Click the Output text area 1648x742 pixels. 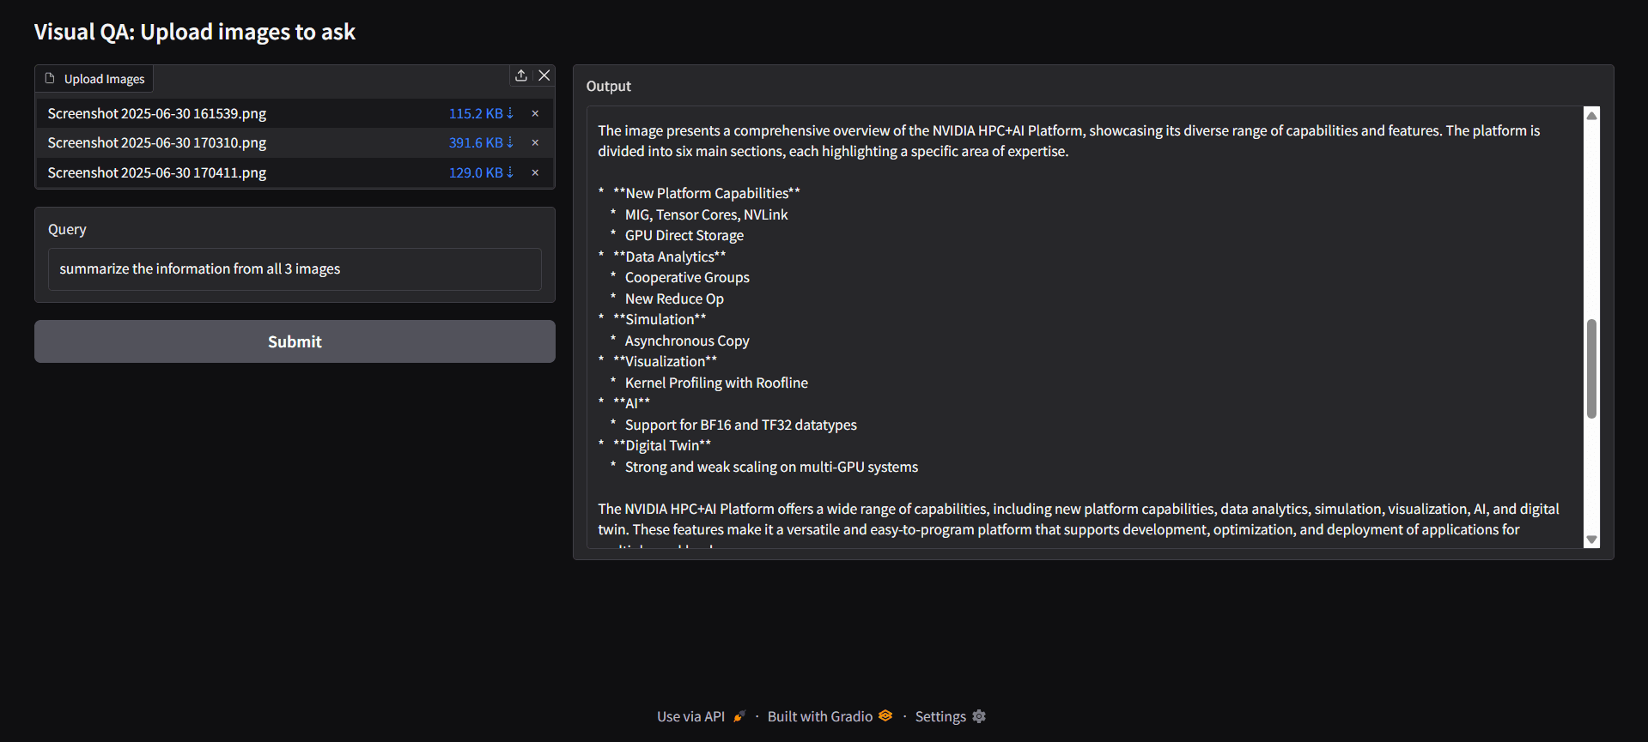point(1085,327)
